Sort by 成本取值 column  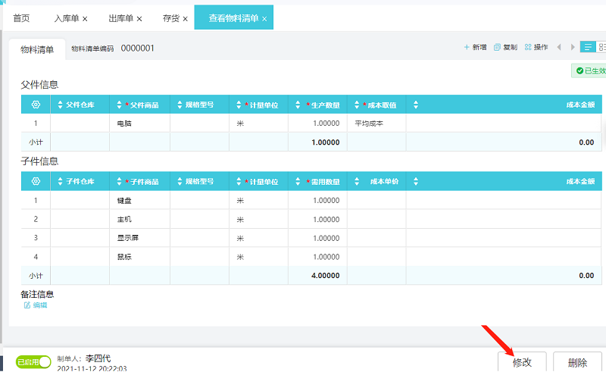click(x=357, y=105)
